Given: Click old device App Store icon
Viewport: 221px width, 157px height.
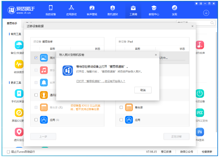Looking at the screenshot, I should [x=44, y=120].
